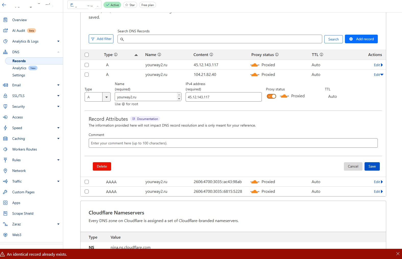The width and height of the screenshot is (402, 259).
Task: Delete the DNS record being edited
Action: [x=102, y=166]
